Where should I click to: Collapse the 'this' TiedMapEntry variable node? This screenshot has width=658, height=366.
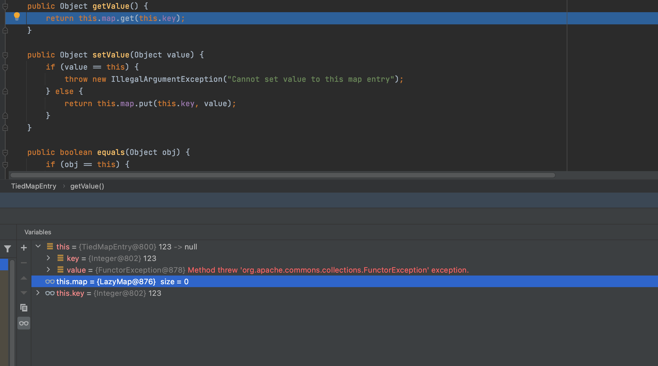(x=38, y=247)
